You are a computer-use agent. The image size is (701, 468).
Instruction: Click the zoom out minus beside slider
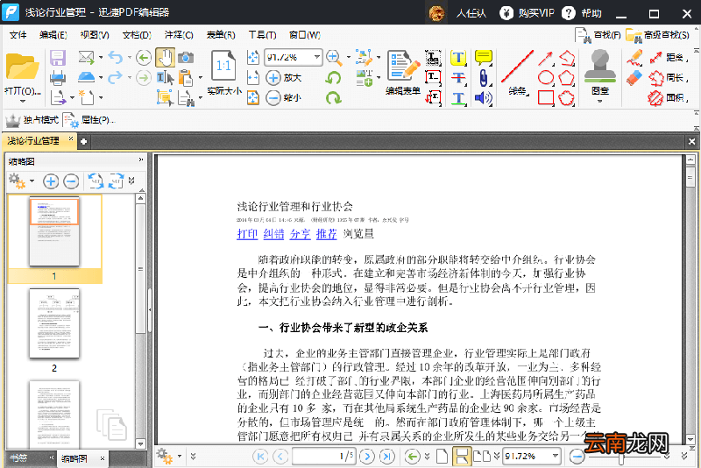577,457
